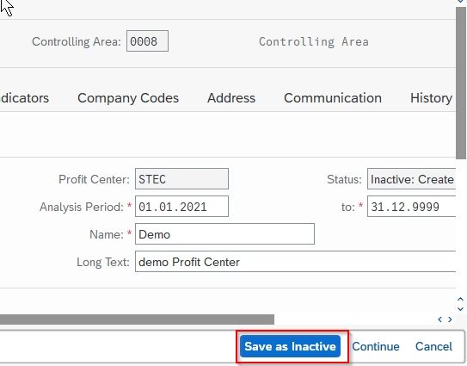Switch to the Address tab
Image resolution: width=467 pixels, height=366 pixels.
tap(231, 98)
